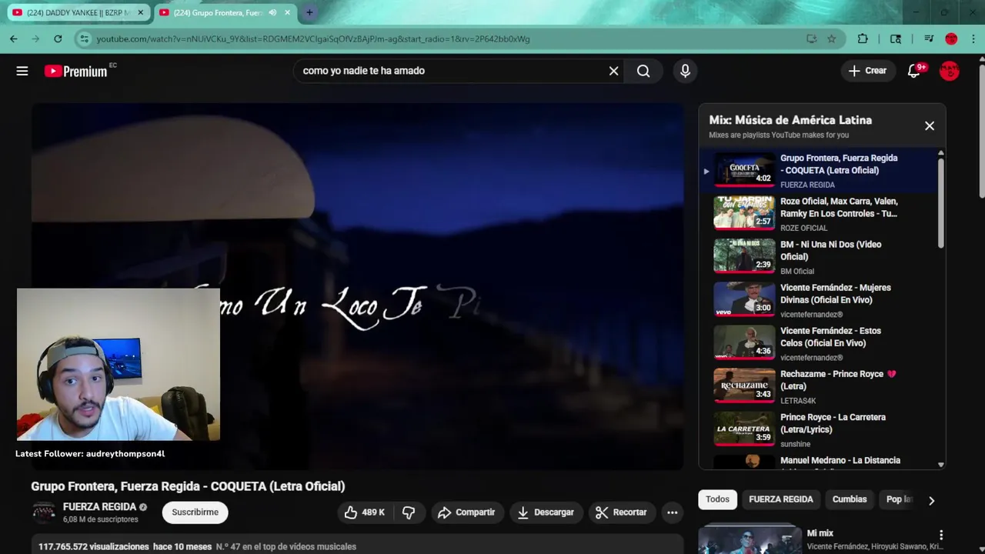
Task: Select the FUERZA REGIDA filter chip
Action: tap(780, 499)
